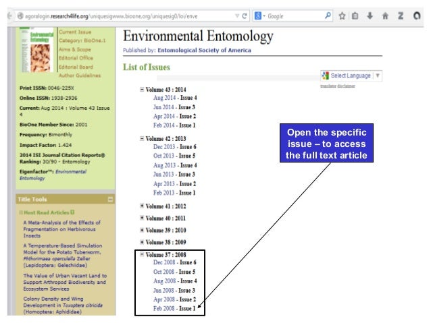
Task: Open Aug 2008 Issue 4
Action: pyautogui.click(x=175, y=281)
